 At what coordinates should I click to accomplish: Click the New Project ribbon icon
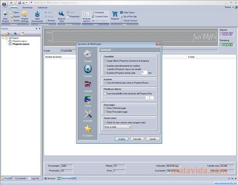(x=5, y=17)
